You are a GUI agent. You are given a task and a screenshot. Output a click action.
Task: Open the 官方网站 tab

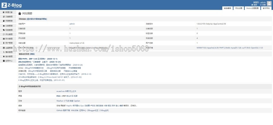click(266, 8)
